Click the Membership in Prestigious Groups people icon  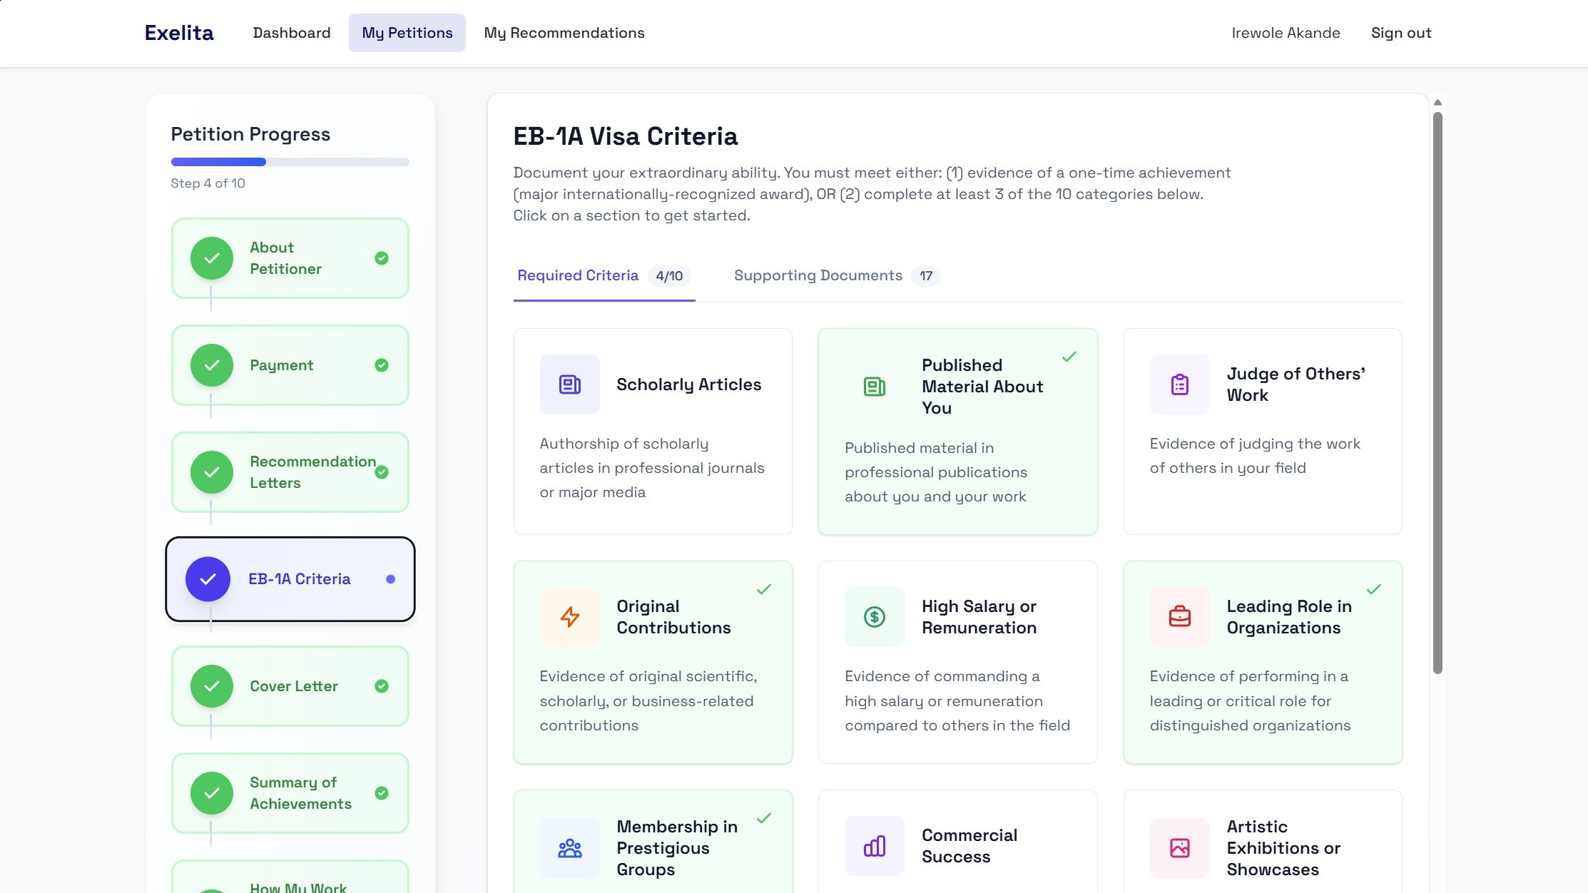coord(569,848)
